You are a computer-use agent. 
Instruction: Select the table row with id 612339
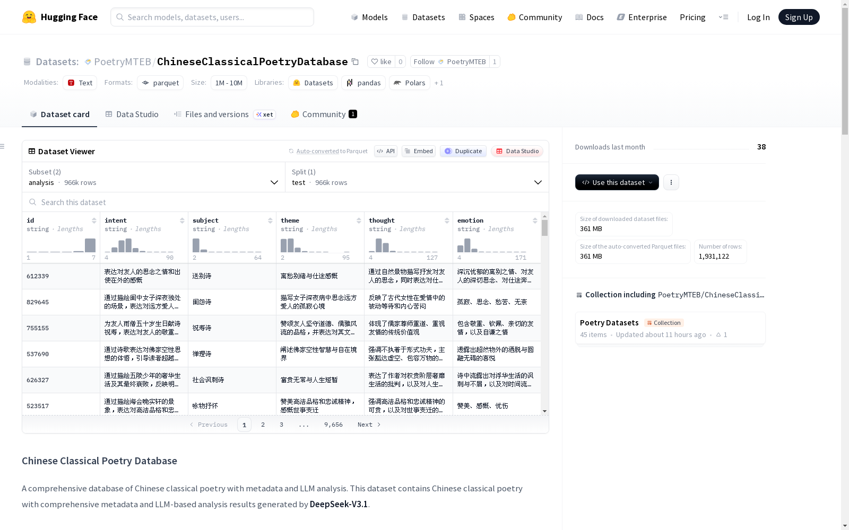coord(281,276)
